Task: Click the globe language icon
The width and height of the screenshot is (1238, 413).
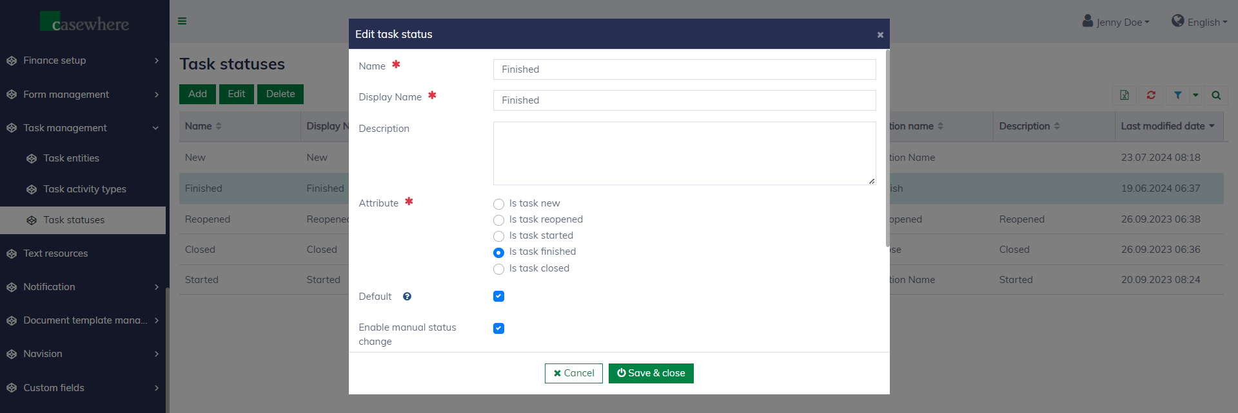Action: [x=1178, y=21]
